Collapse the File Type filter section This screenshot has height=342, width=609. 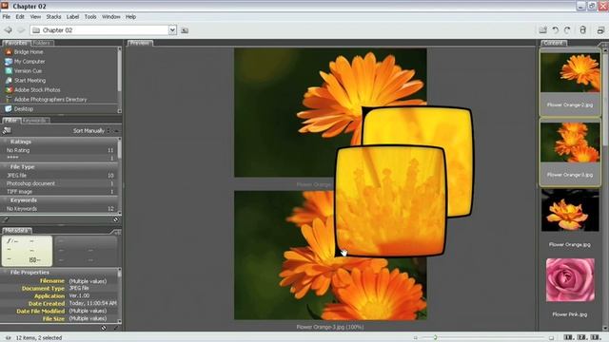point(6,167)
